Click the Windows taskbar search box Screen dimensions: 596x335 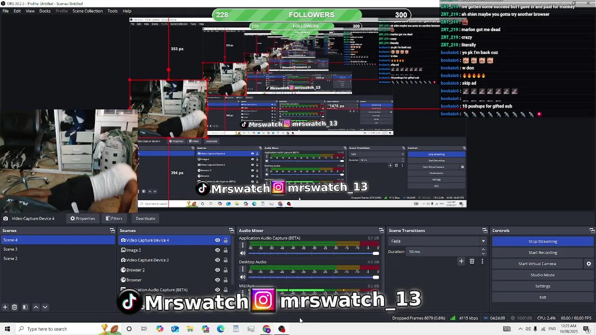tap(68, 329)
